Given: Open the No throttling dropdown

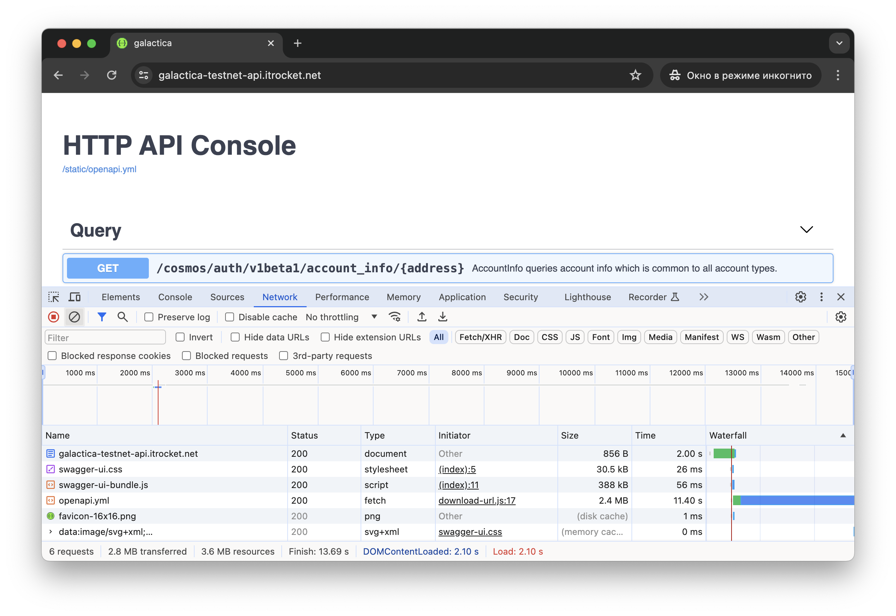Looking at the screenshot, I should 341,317.
